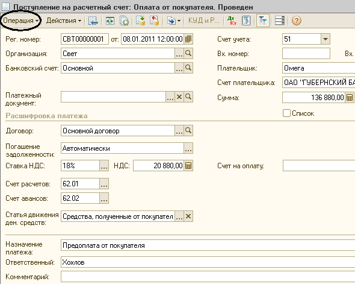Image resolution: width=355 pixels, height=284 pixels.
Task: Open the Операция menu
Action: [x=20, y=21]
